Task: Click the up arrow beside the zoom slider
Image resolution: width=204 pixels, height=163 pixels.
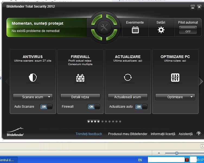Action: [x=159, y=153]
